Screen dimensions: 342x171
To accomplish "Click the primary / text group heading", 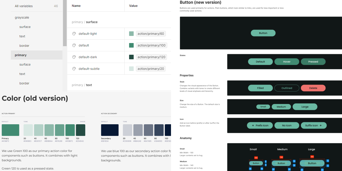I will (82, 85).
